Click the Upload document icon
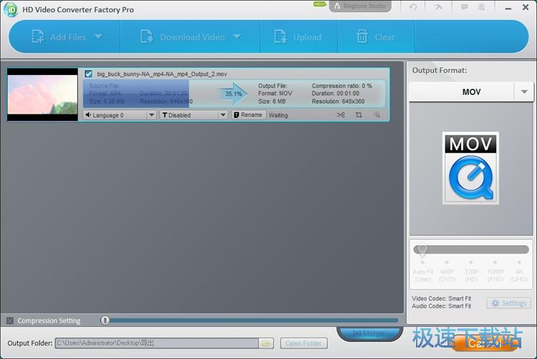 [x=280, y=36]
